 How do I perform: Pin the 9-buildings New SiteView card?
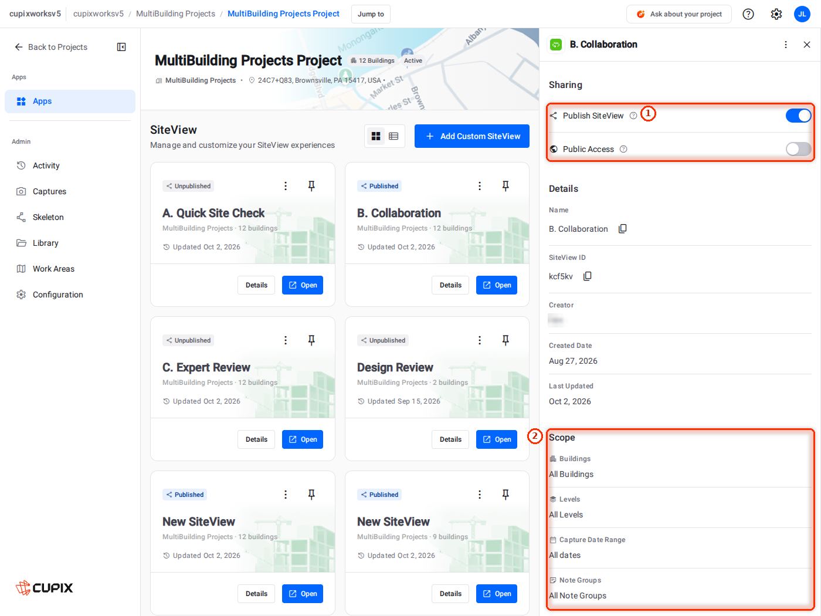[506, 495]
